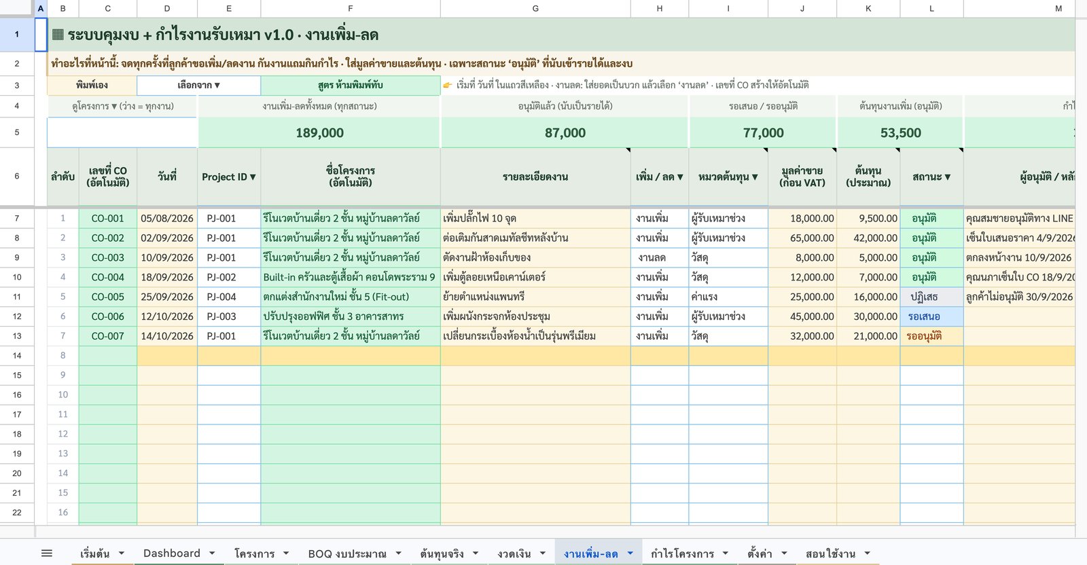Click the 65,000.00 sales value cell

pyautogui.click(x=802, y=238)
